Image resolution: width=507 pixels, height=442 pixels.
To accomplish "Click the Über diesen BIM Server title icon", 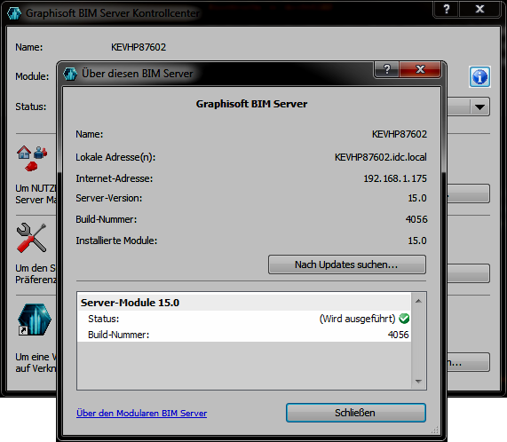I will click(70, 74).
